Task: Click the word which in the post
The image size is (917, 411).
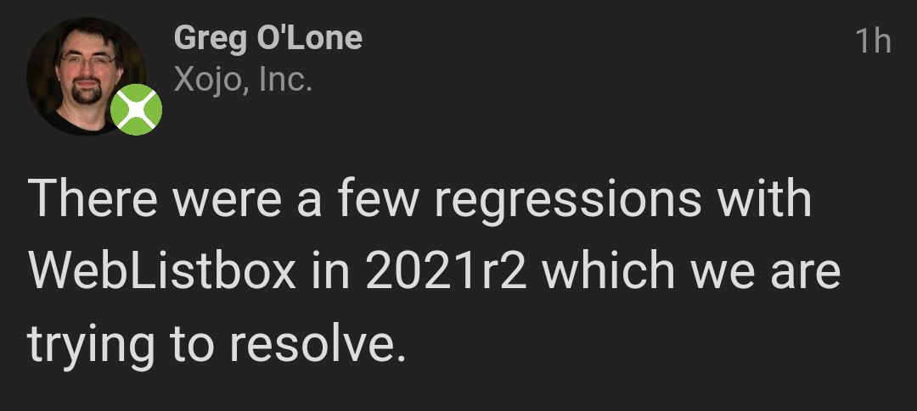Action: pos(608,271)
